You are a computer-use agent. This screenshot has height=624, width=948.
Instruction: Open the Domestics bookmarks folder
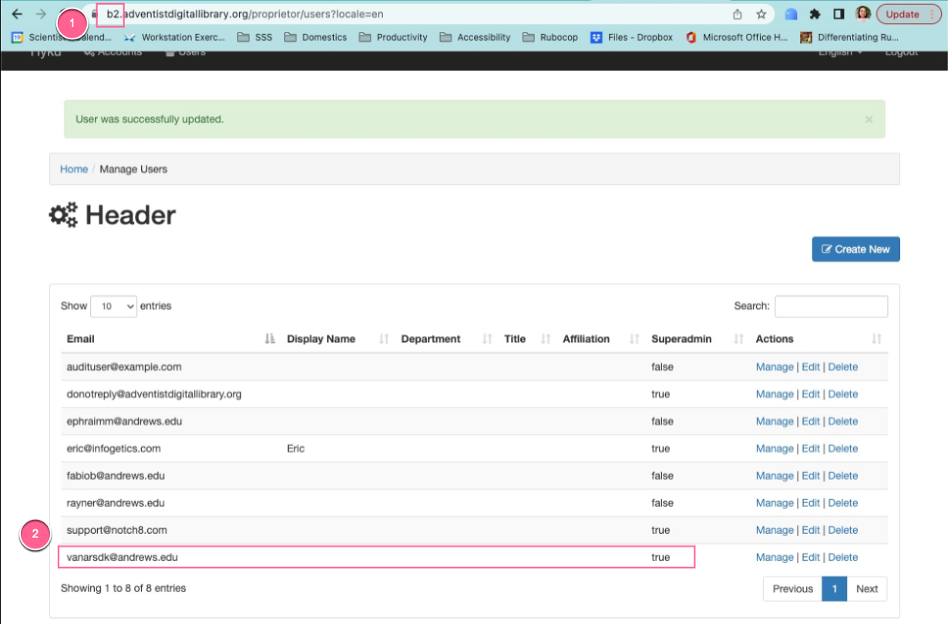(315, 37)
